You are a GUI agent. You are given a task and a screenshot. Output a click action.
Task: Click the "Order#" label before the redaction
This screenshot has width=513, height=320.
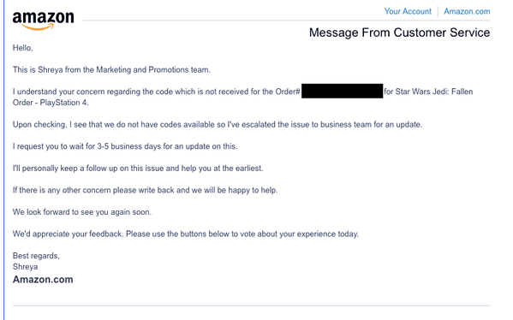288,92
